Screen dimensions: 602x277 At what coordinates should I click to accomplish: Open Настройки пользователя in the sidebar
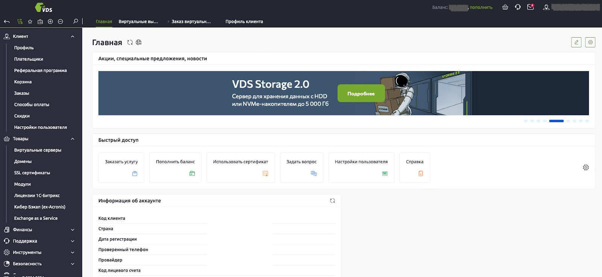(x=41, y=127)
